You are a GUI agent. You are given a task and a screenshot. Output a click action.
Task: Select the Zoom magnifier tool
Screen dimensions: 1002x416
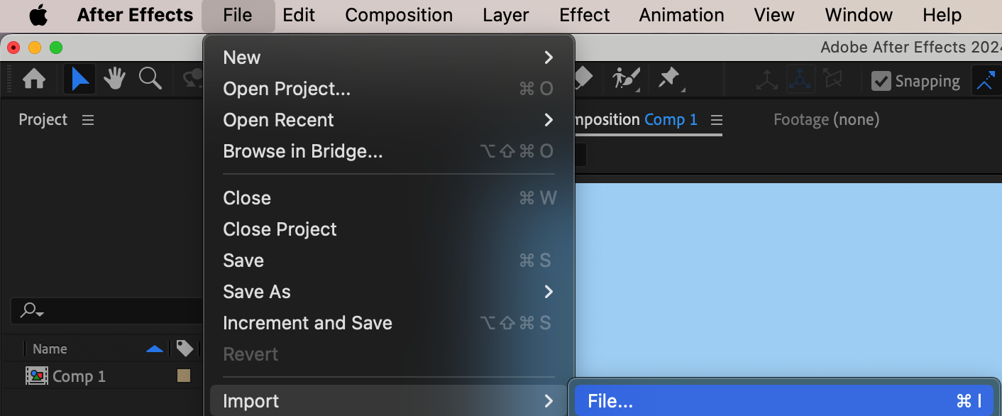tap(150, 79)
